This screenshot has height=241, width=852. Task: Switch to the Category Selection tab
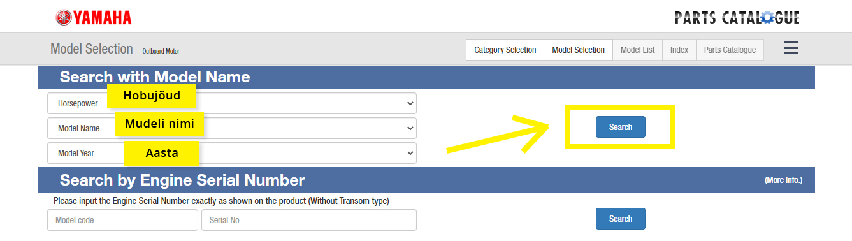[x=505, y=50]
